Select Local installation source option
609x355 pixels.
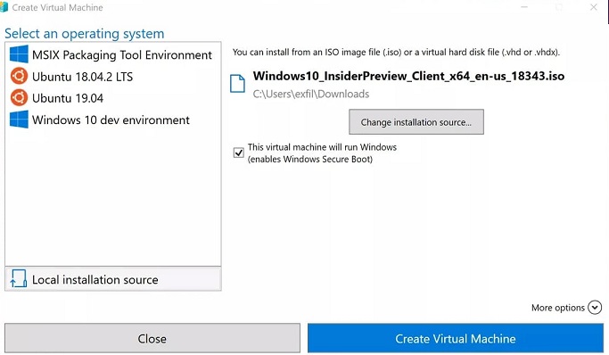pyautogui.click(x=113, y=279)
